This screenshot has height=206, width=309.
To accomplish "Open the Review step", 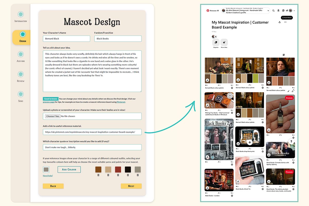I will pyautogui.click(x=21, y=77).
